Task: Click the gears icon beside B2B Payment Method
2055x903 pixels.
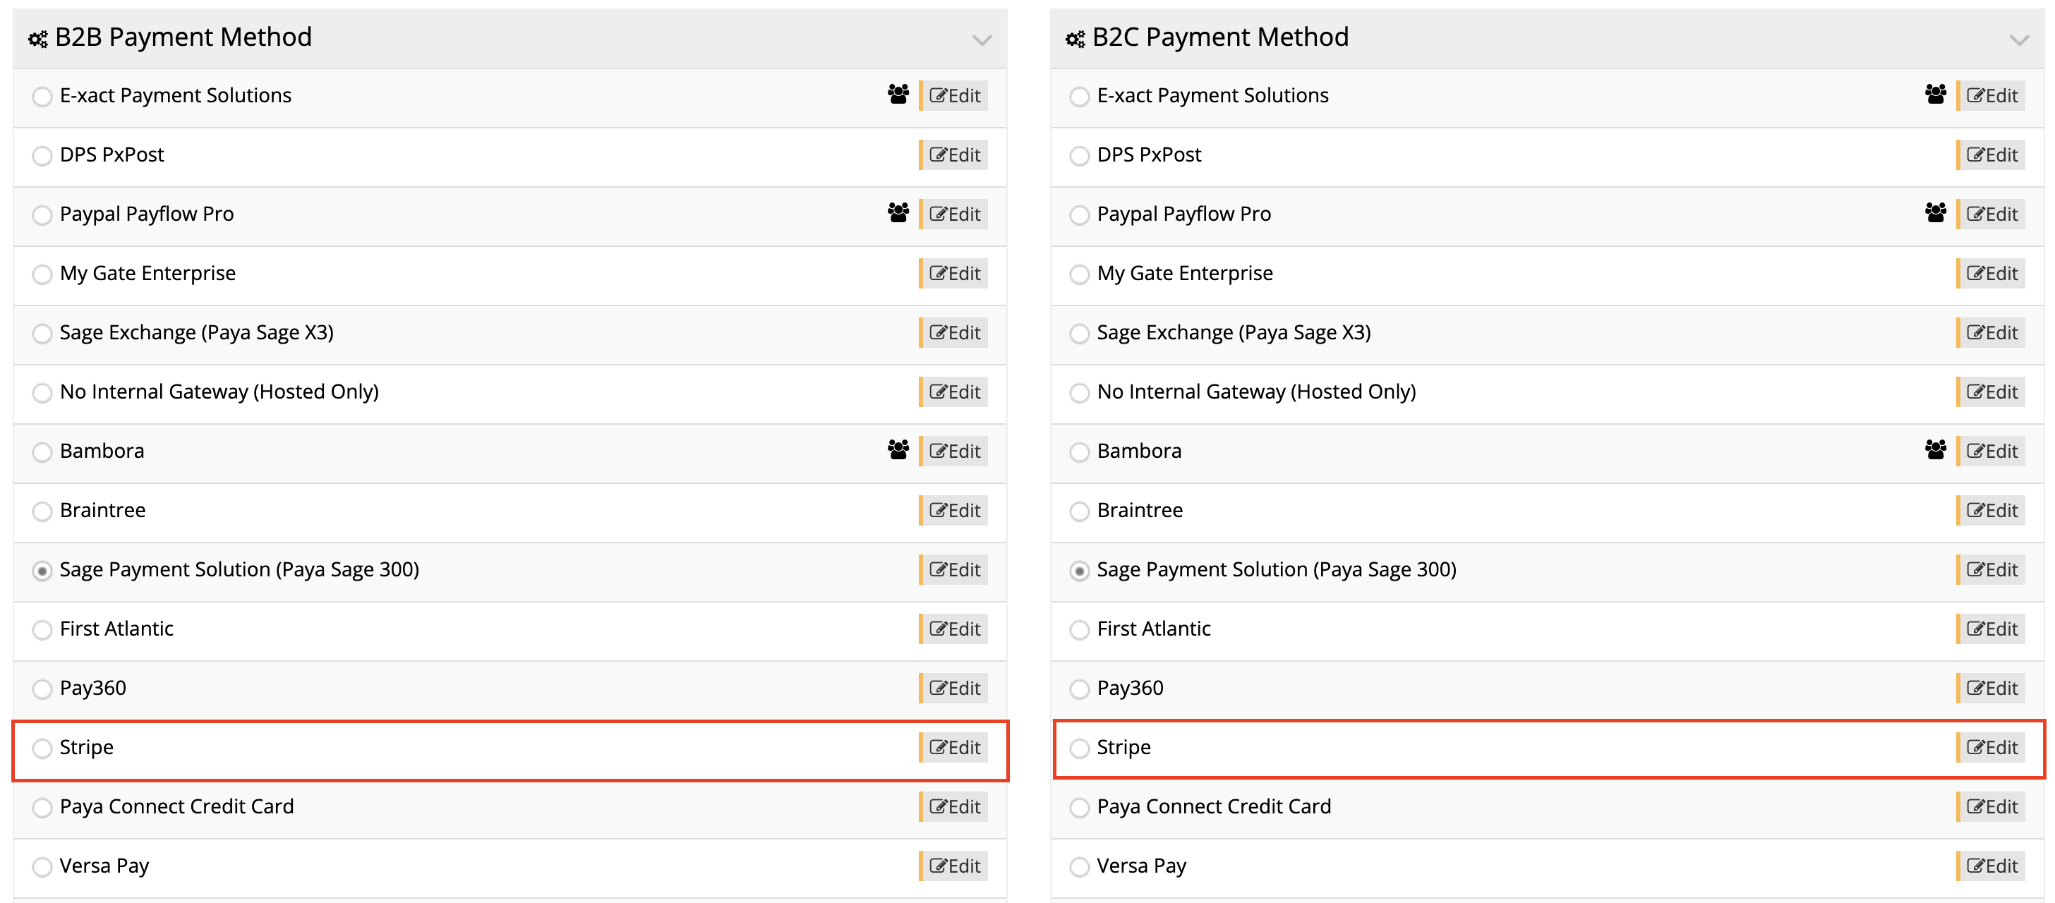Action: click(38, 39)
